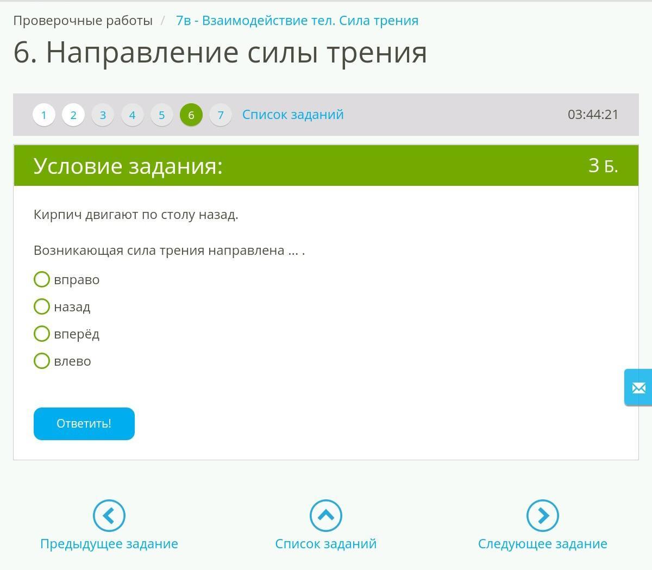Open 'Список заданий' link in number bar
The width and height of the screenshot is (652, 570).
point(293,115)
